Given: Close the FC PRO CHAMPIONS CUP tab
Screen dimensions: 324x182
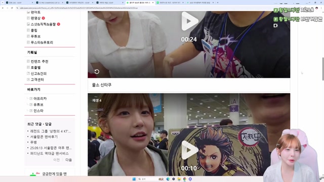Looking at the screenshot, I should (62, 3).
